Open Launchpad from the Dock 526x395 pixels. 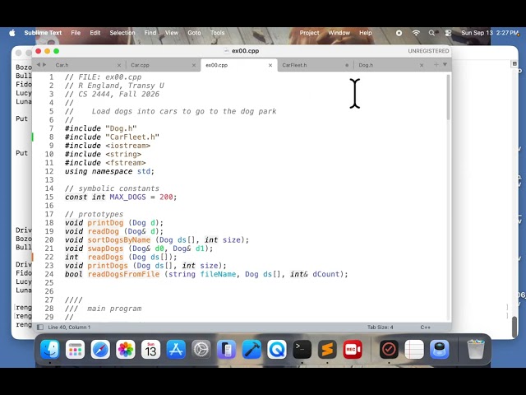coord(75,350)
